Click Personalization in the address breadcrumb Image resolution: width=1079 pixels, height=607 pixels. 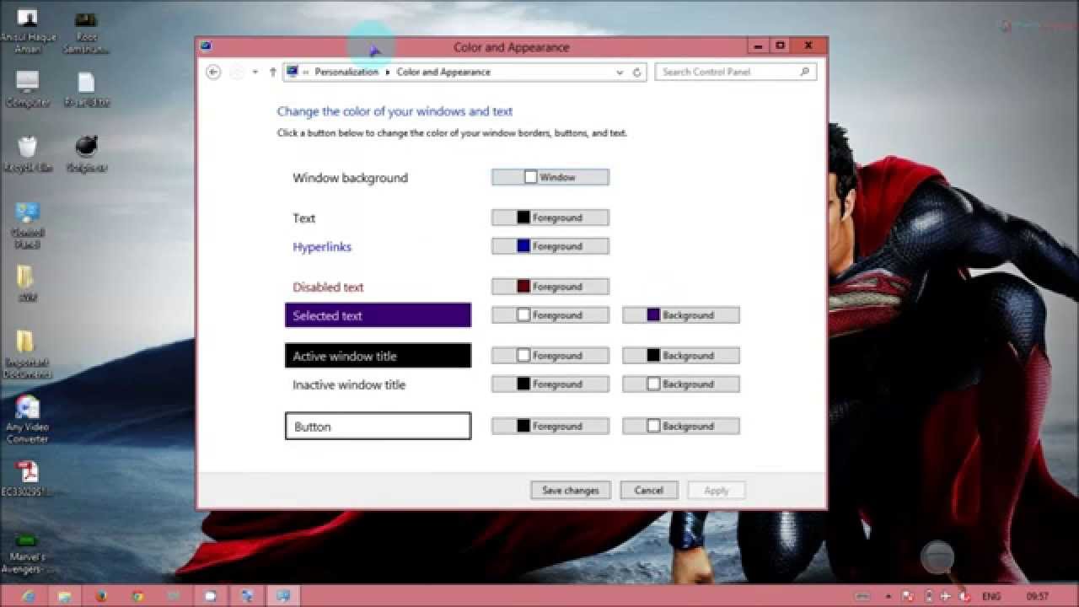click(x=346, y=73)
